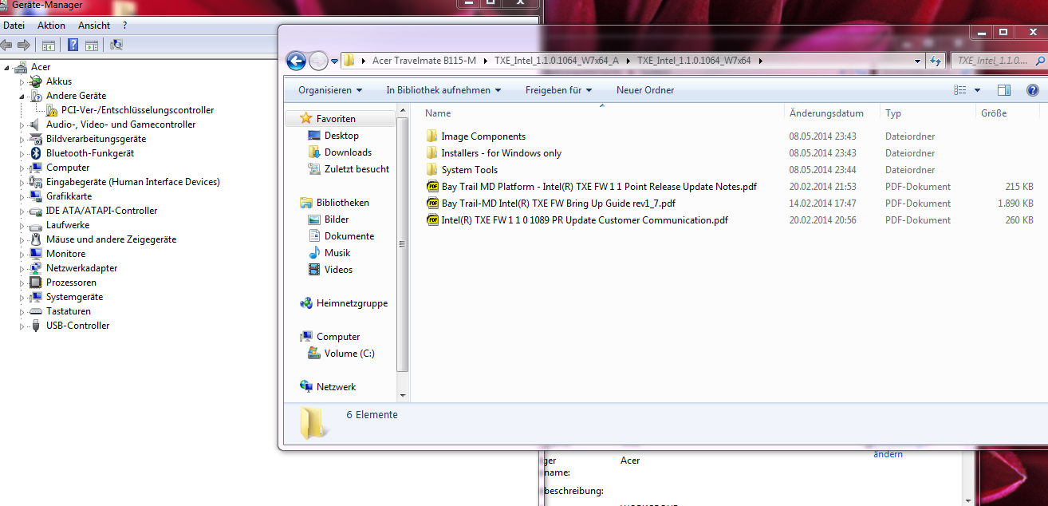This screenshot has height=506, width=1048.
Task: Open Datei menu in Geräte-Manager
Action: pos(14,26)
